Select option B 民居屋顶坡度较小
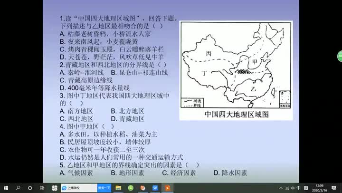 pyautogui.click(x=105, y=142)
